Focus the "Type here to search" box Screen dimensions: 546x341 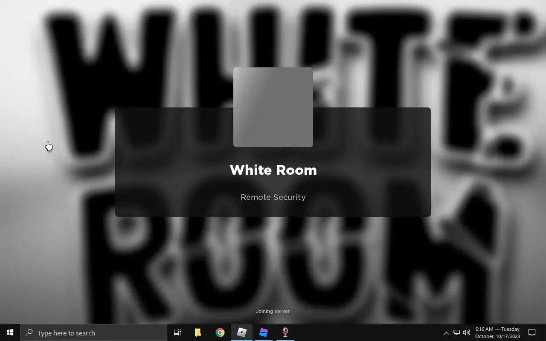tap(94, 333)
